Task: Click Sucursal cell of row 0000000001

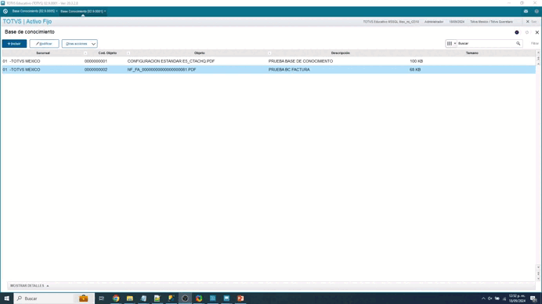Action: coord(21,61)
